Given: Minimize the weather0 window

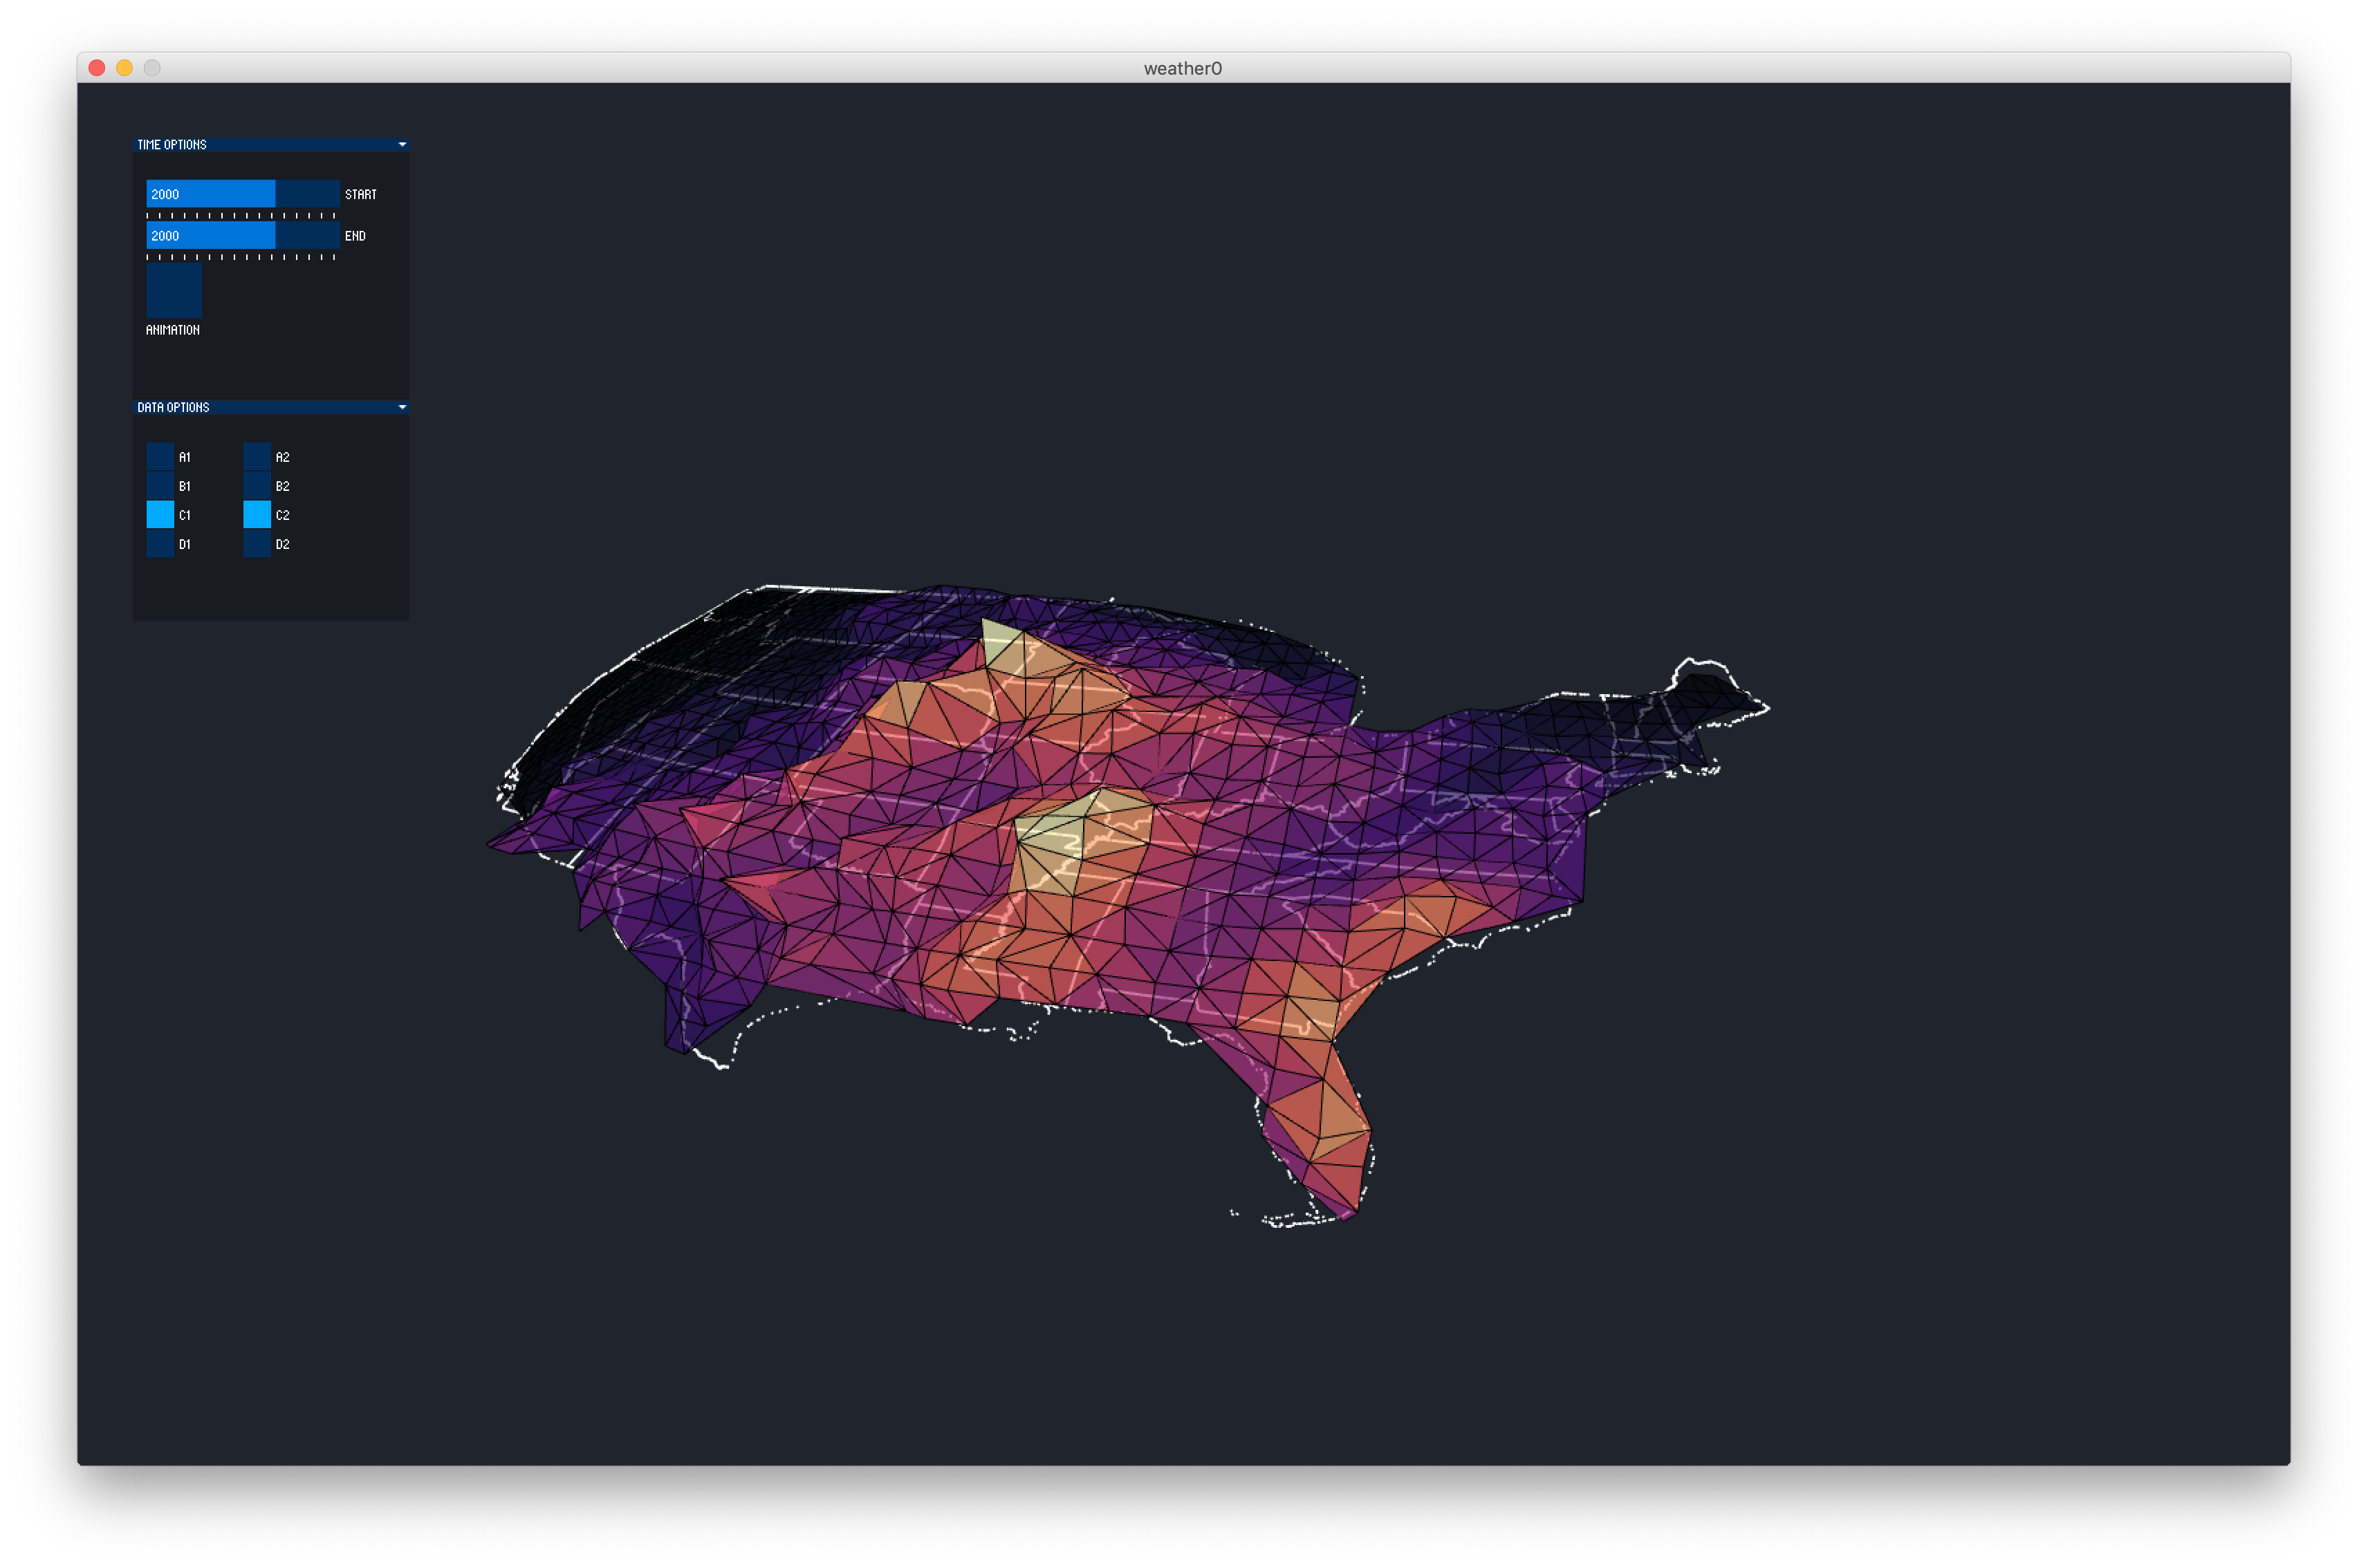Looking at the screenshot, I should pos(124,68).
